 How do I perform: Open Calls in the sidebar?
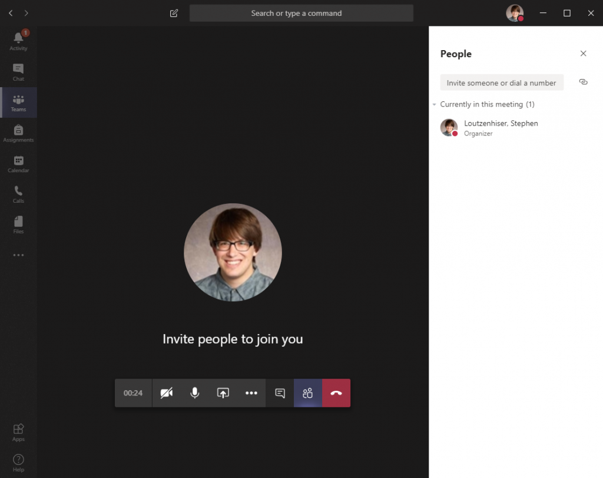coord(18,195)
